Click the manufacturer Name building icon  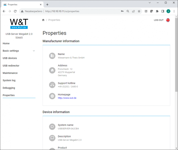point(52,56)
